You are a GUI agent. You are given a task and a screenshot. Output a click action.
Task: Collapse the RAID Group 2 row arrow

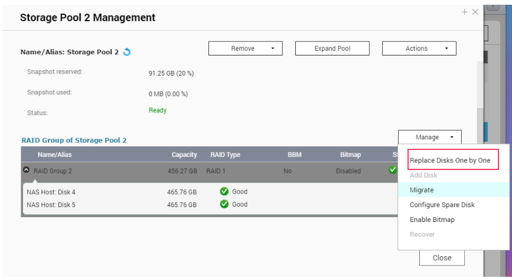pyautogui.click(x=26, y=170)
